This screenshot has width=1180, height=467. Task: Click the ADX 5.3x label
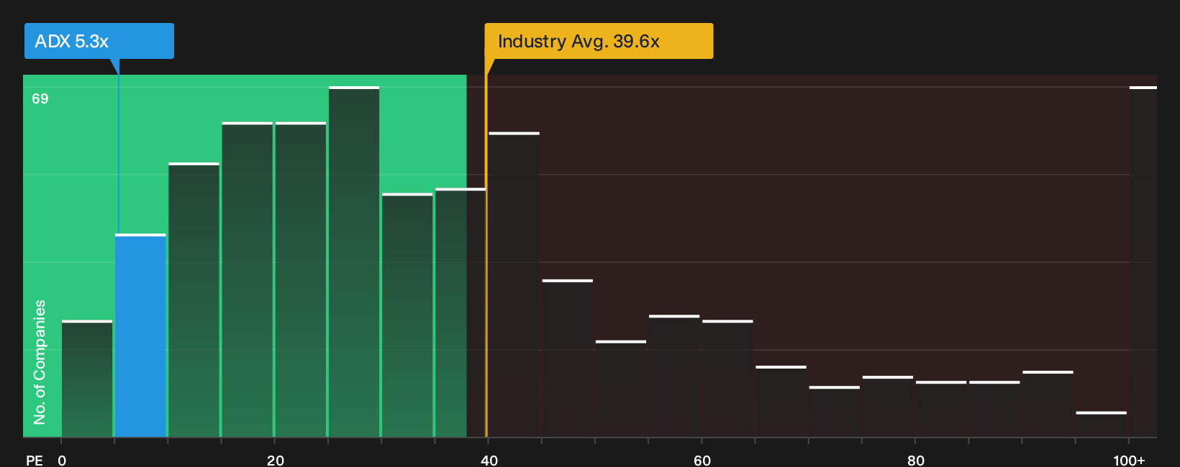point(99,41)
